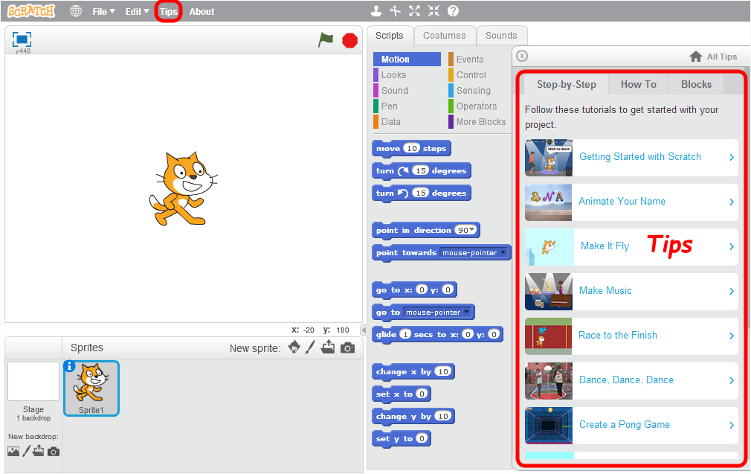
Task: Click the Scratch logo
Action: (31, 11)
